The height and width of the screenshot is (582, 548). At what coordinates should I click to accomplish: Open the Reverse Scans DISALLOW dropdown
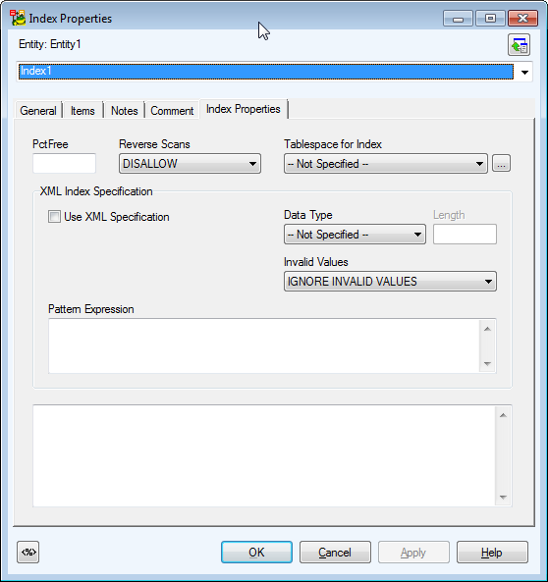[190, 164]
